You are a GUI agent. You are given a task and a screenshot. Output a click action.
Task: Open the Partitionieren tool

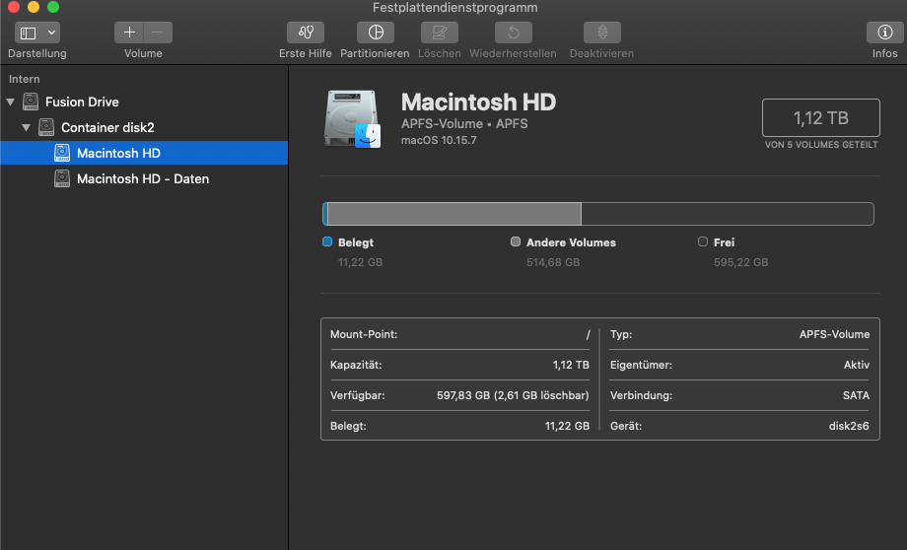(x=375, y=33)
